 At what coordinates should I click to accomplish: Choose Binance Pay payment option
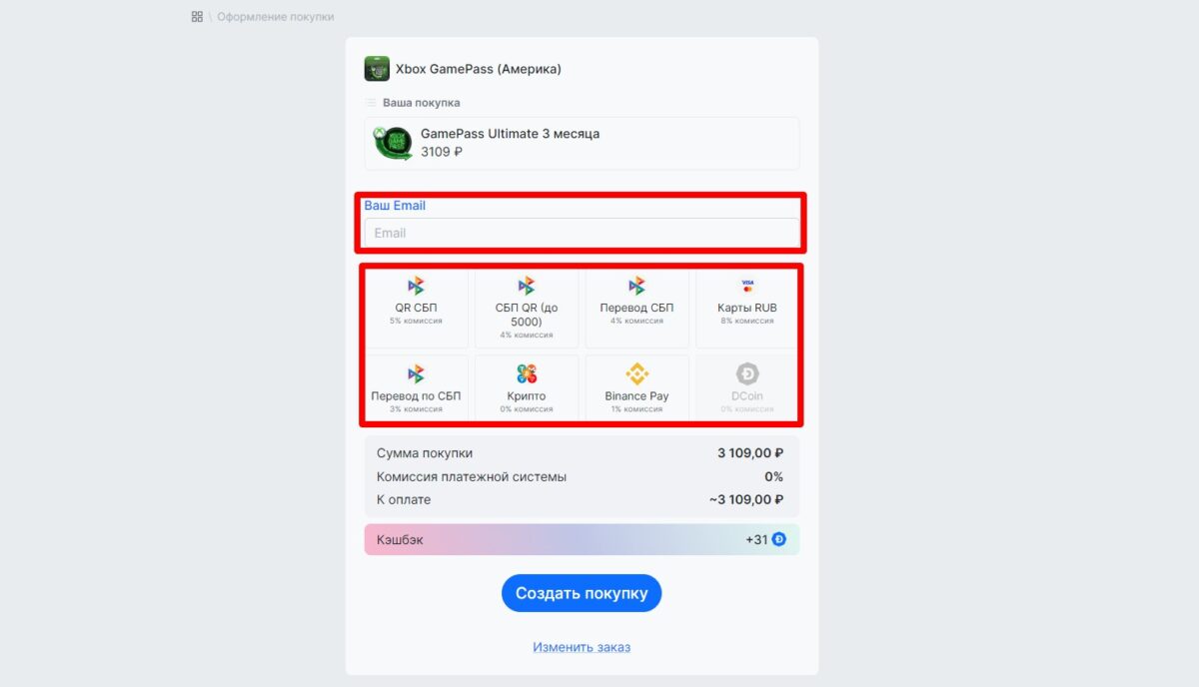(x=636, y=387)
